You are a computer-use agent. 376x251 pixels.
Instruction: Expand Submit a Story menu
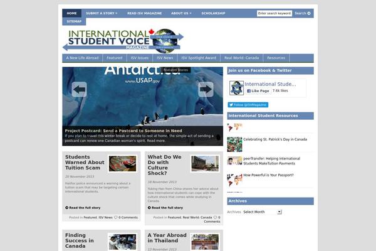point(102,13)
